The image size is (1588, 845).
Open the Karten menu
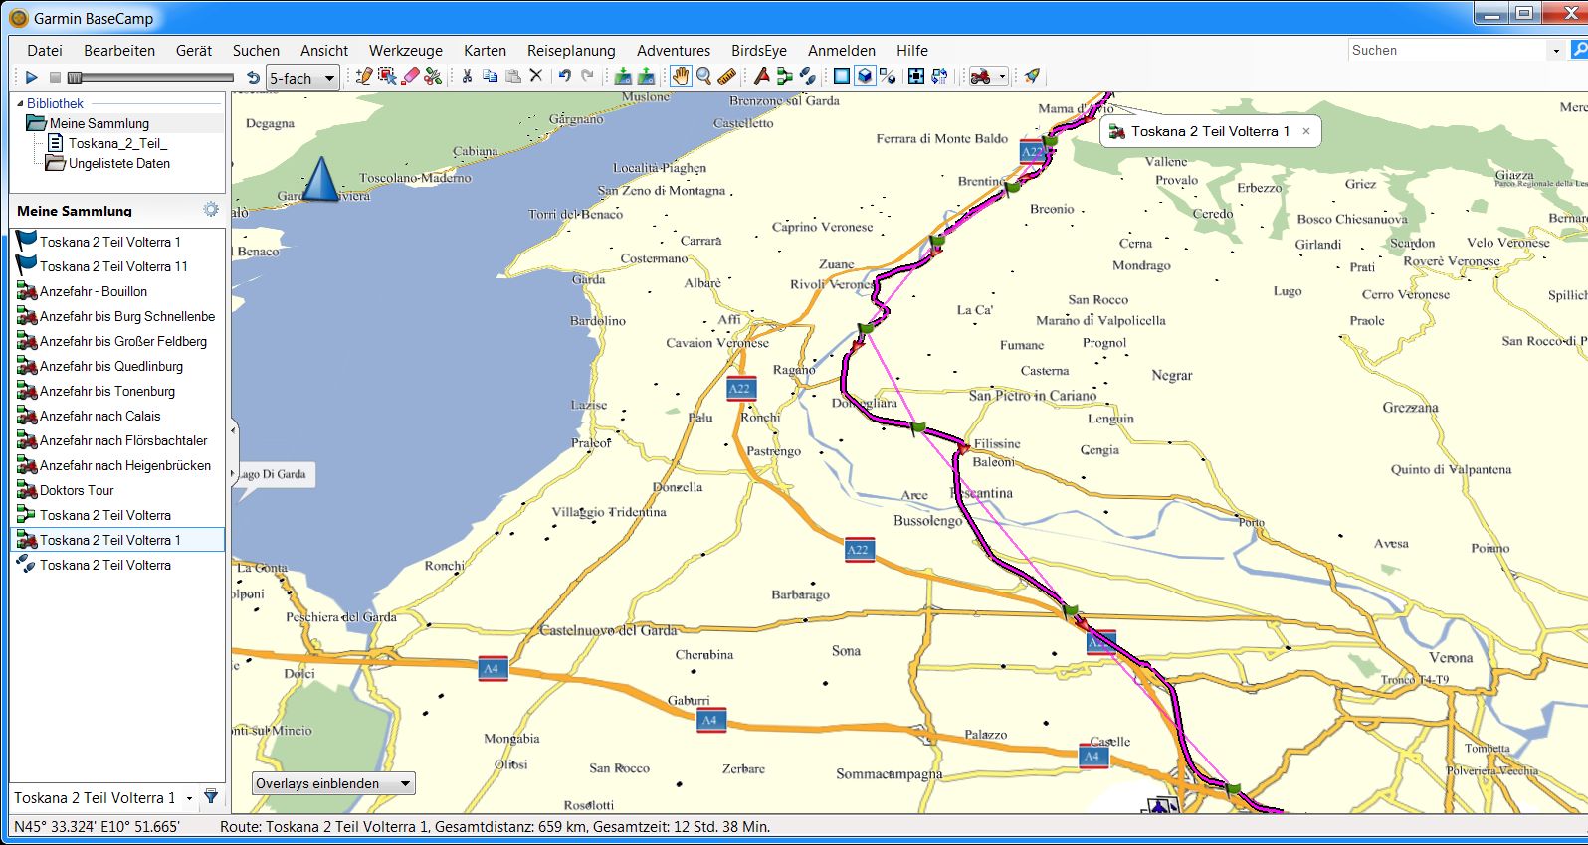coord(485,50)
